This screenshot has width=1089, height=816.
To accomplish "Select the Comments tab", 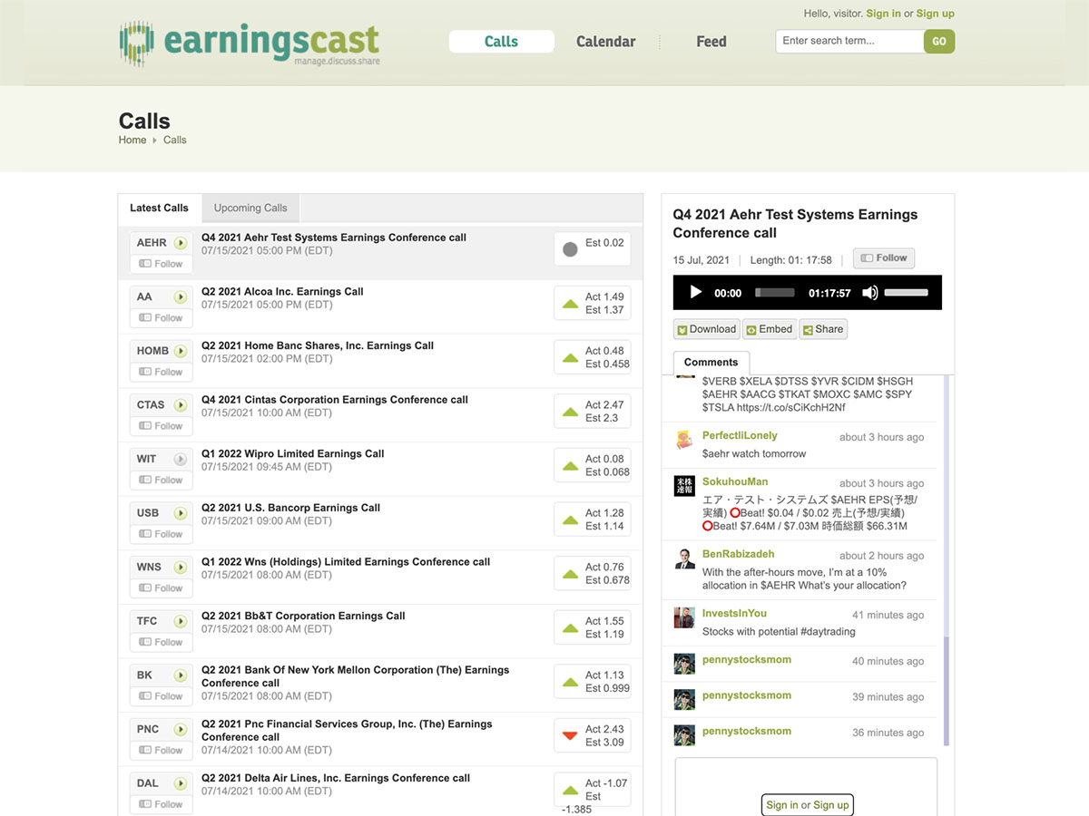I will (x=711, y=363).
